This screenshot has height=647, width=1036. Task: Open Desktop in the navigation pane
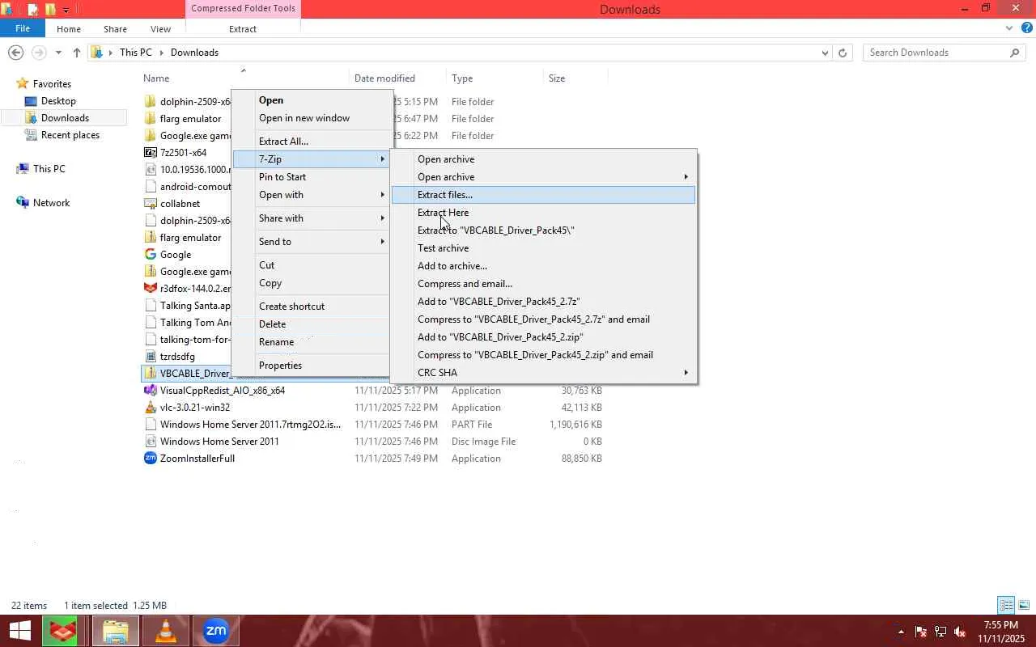pyautogui.click(x=58, y=101)
